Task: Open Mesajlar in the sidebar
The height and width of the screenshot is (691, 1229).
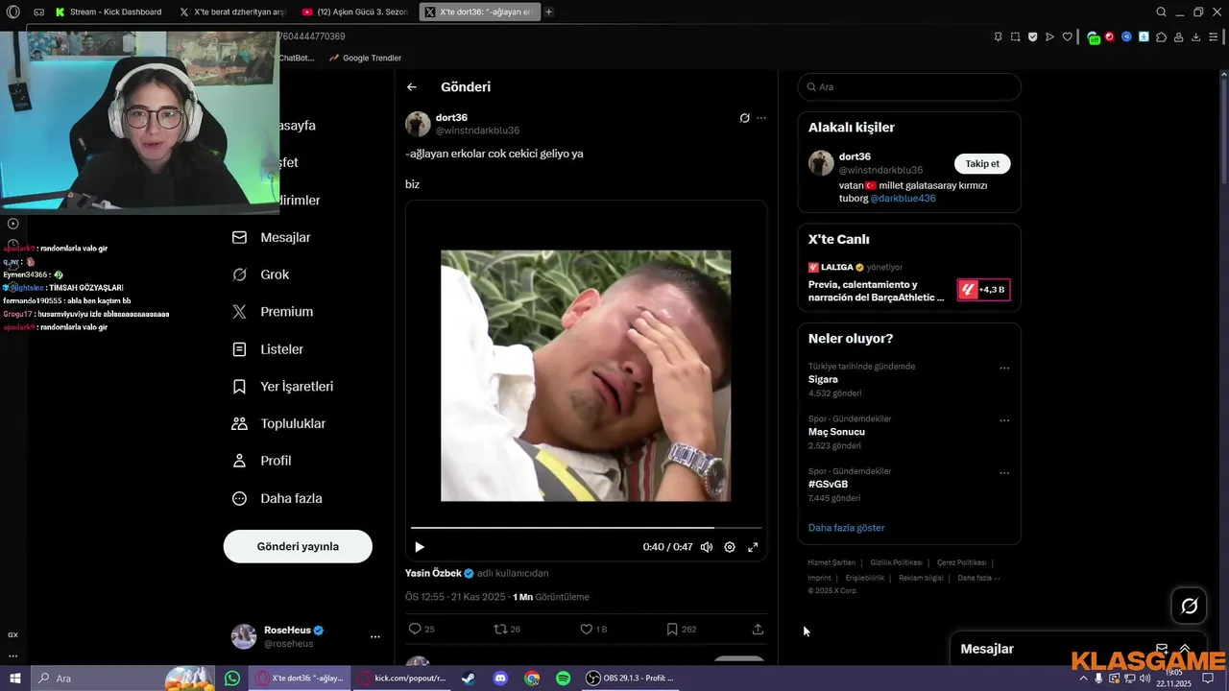Action: pyautogui.click(x=272, y=237)
